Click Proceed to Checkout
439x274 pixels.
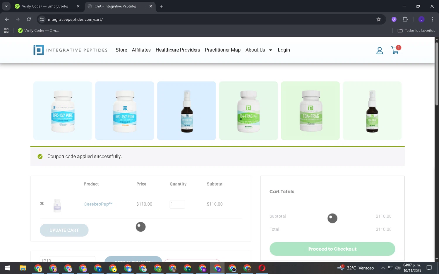(x=332, y=249)
